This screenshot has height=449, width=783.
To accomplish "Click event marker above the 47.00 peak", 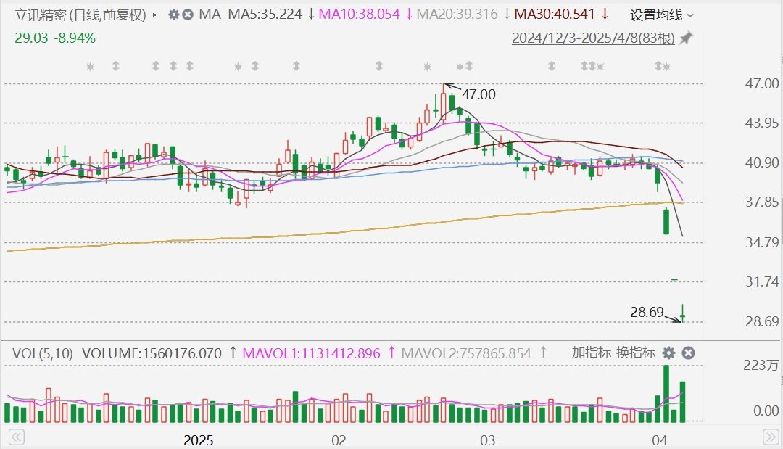I will pyautogui.click(x=428, y=66).
